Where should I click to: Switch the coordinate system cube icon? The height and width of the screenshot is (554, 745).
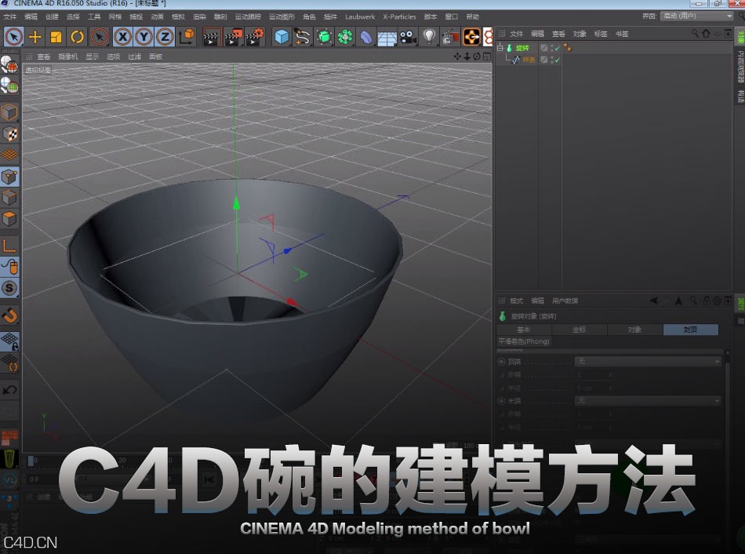pyautogui.click(x=187, y=37)
